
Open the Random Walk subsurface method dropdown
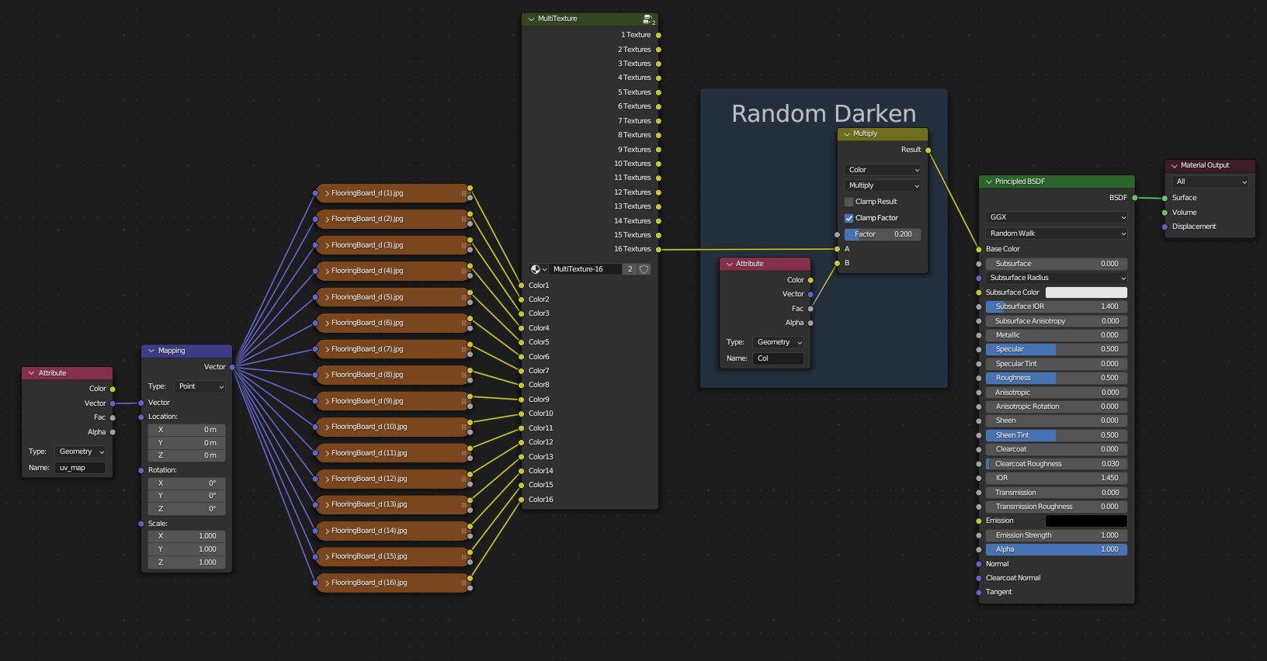pos(1057,234)
